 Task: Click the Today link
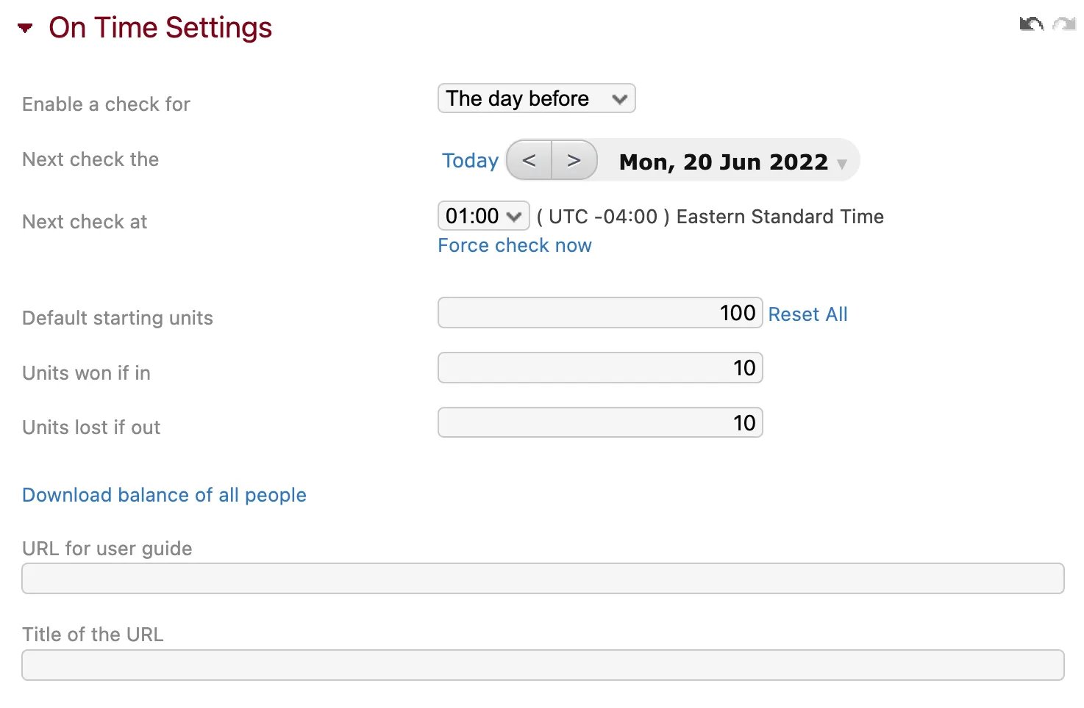470,161
